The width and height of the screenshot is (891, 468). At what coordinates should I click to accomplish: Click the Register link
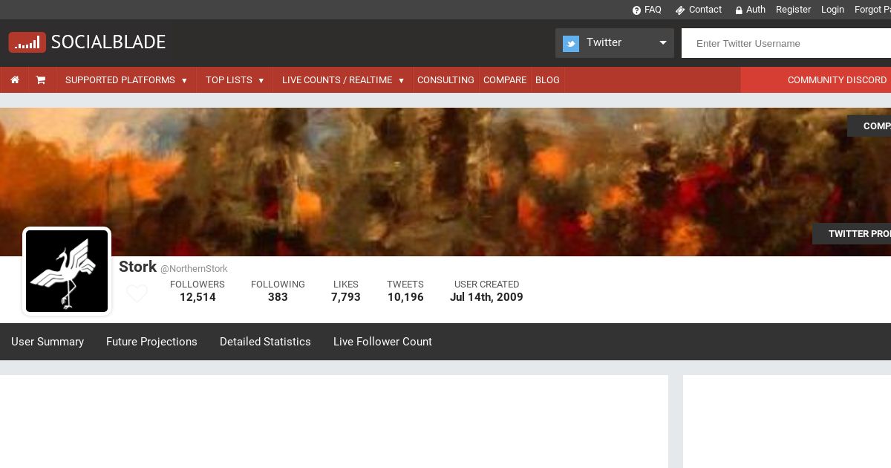tap(793, 10)
